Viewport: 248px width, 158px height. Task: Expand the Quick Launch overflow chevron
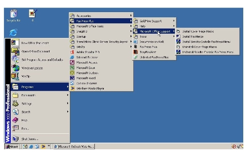tap(49, 146)
